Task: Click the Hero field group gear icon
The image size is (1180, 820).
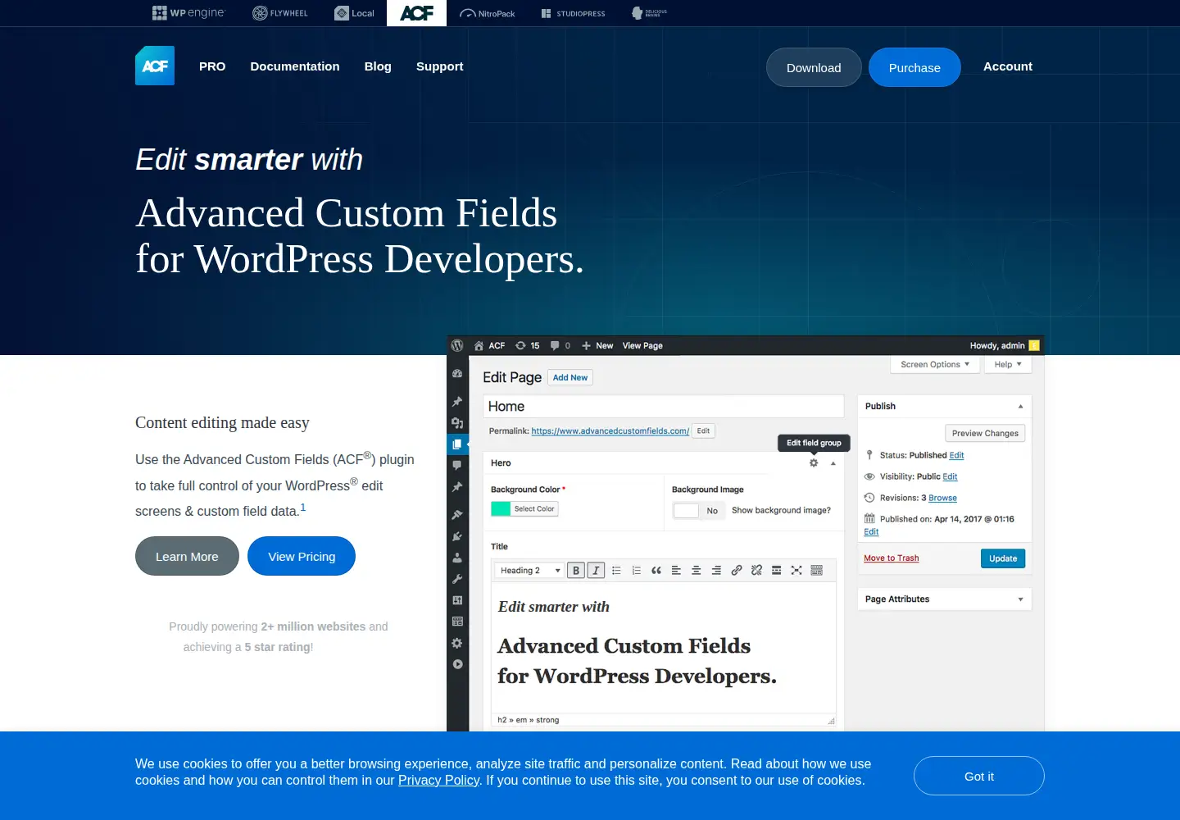Action: 814,462
